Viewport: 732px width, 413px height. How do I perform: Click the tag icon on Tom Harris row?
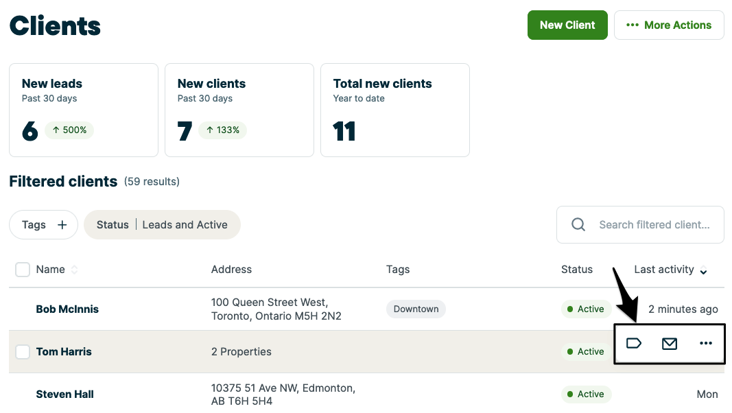pos(634,343)
